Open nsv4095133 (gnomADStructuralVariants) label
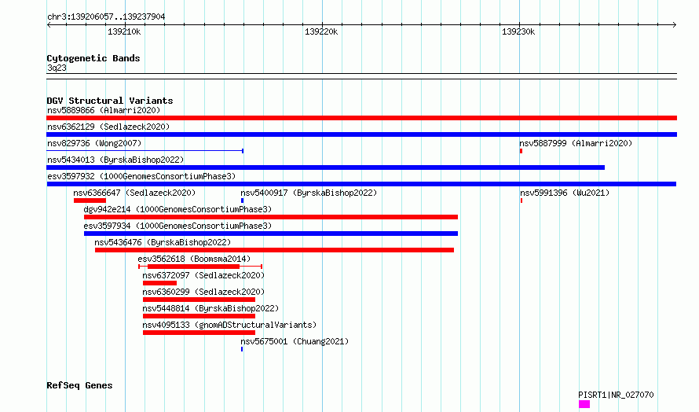This screenshot has width=699, height=412. tap(229, 325)
